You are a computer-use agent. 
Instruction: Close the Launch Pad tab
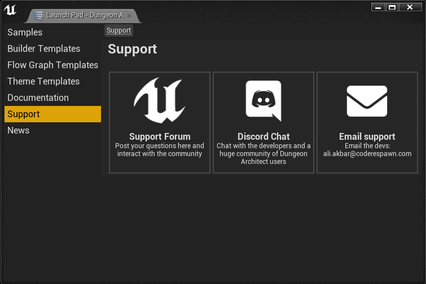[x=129, y=16]
